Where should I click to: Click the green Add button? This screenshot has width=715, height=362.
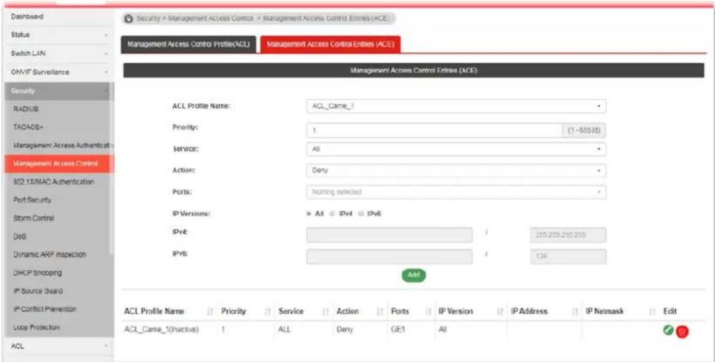tap(414, 276)
